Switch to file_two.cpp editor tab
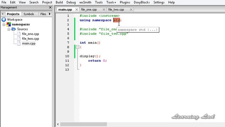Screen dimensions: 225x127 tap(116, 10)
